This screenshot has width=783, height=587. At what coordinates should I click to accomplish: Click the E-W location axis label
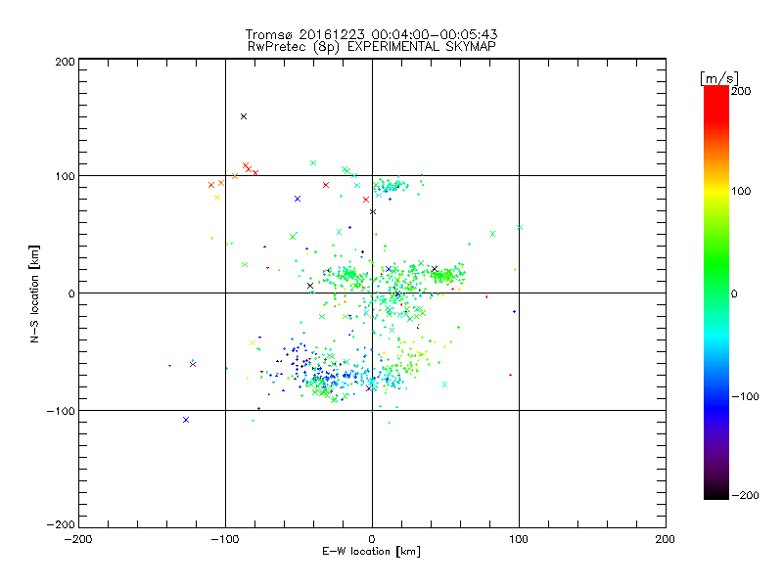click(x=372, y=552)
